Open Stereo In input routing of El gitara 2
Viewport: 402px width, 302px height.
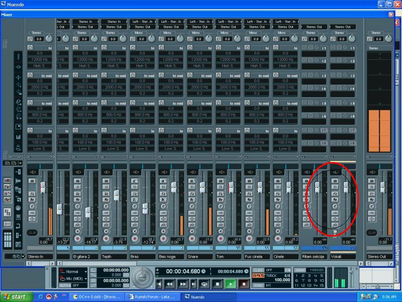(x=84, y=22)
